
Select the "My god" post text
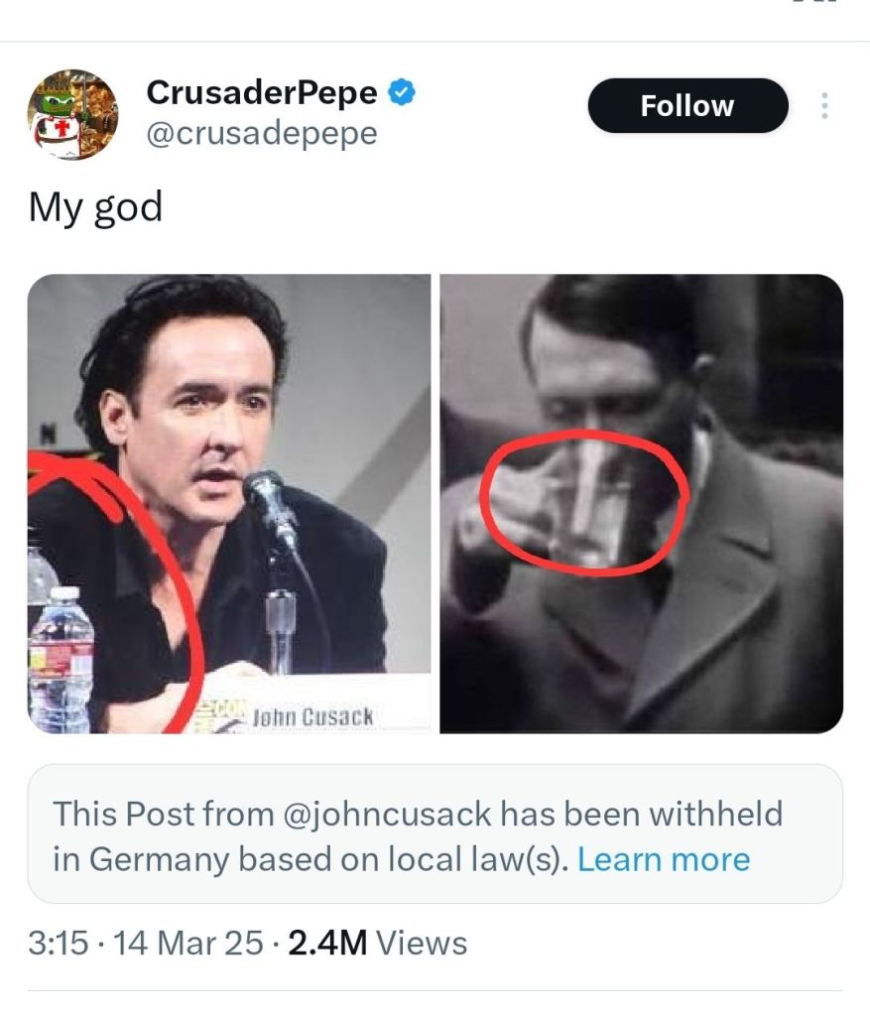pyautogui.click(x=95, y=207)
